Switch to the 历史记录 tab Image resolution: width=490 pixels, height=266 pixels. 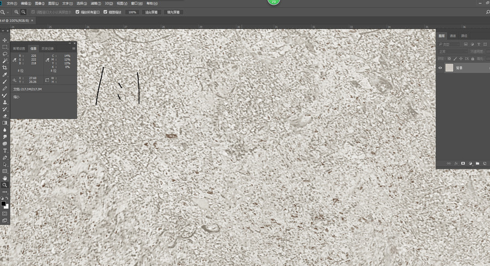point(47,48)
